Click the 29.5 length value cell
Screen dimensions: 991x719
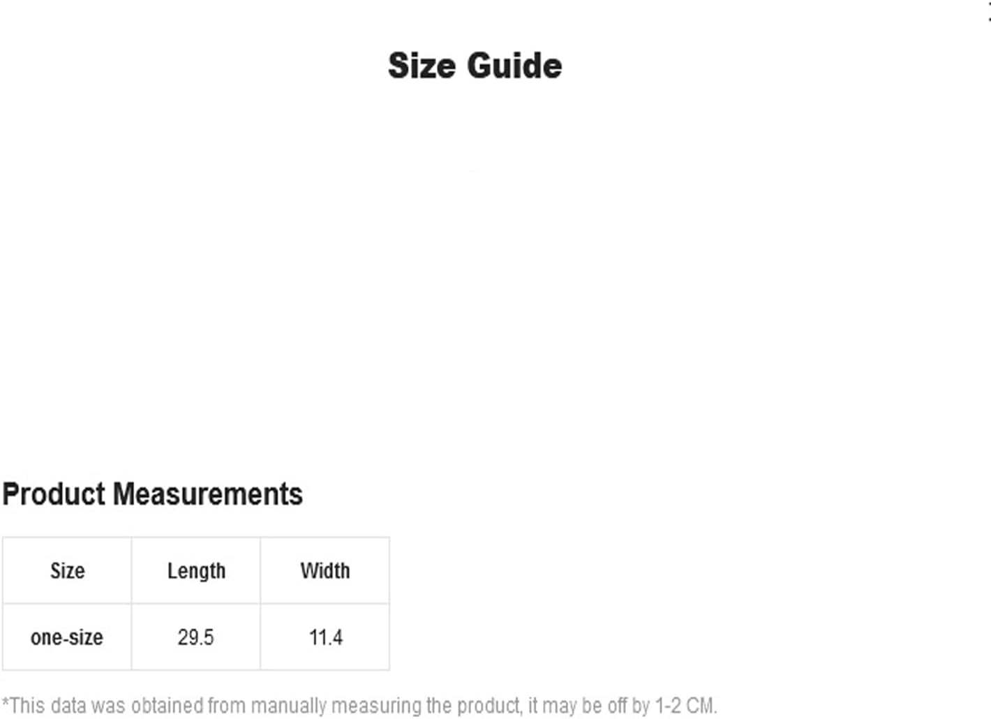point(196,637)
